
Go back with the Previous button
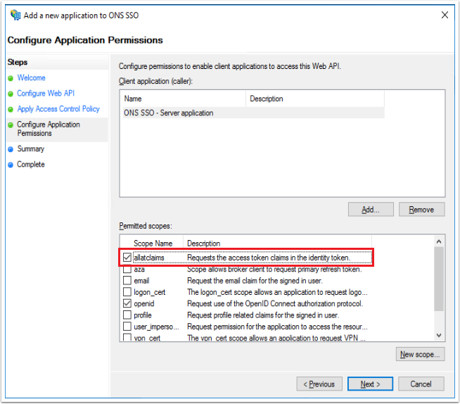point(319,384)
